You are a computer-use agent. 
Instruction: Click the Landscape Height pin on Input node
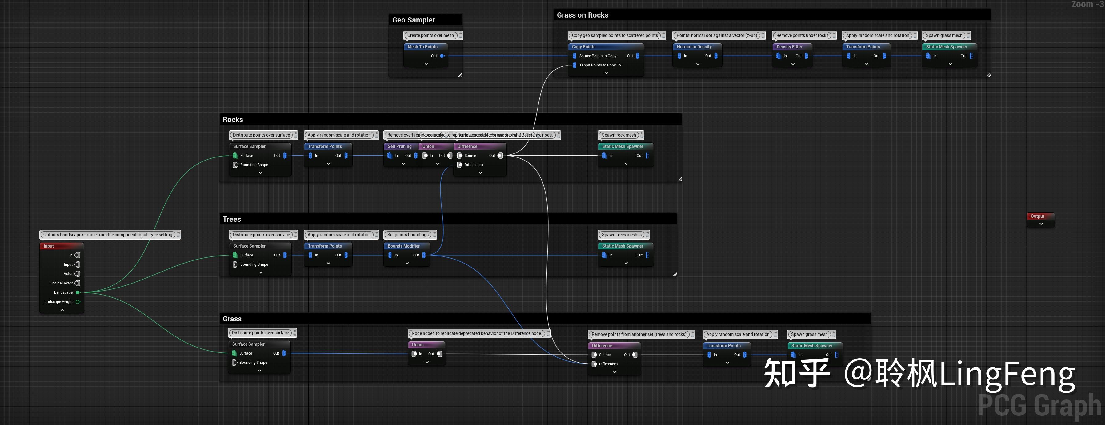(78, 301)
